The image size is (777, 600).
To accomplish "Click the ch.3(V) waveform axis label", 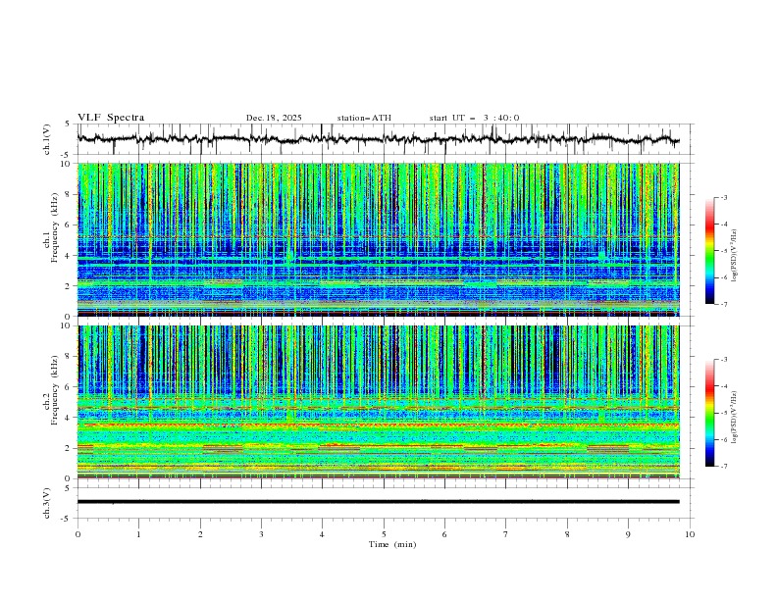I will click(47, 502).
